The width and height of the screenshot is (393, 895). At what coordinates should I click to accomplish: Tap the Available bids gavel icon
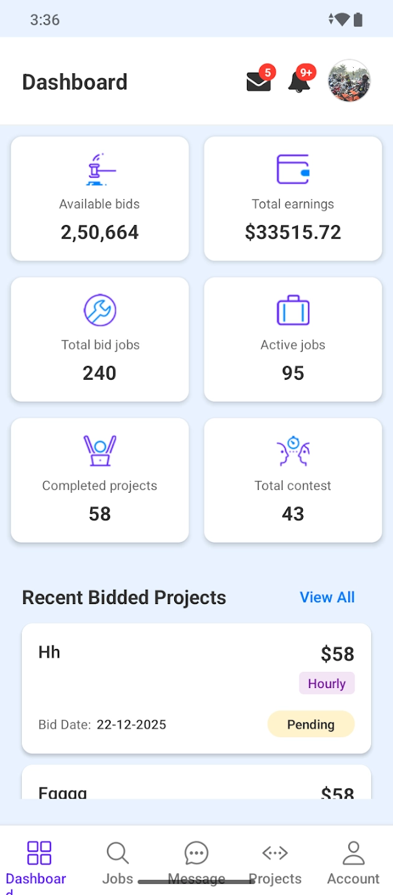[x=99, y=169]
